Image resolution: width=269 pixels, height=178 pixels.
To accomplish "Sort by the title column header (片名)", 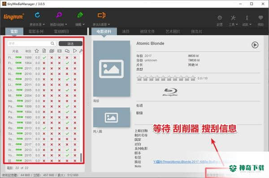I will [15, 51].
